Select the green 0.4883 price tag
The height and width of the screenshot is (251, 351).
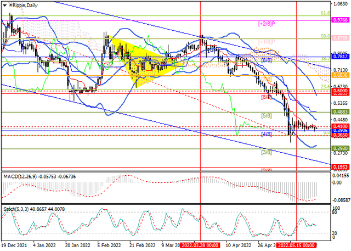[341, 111]
